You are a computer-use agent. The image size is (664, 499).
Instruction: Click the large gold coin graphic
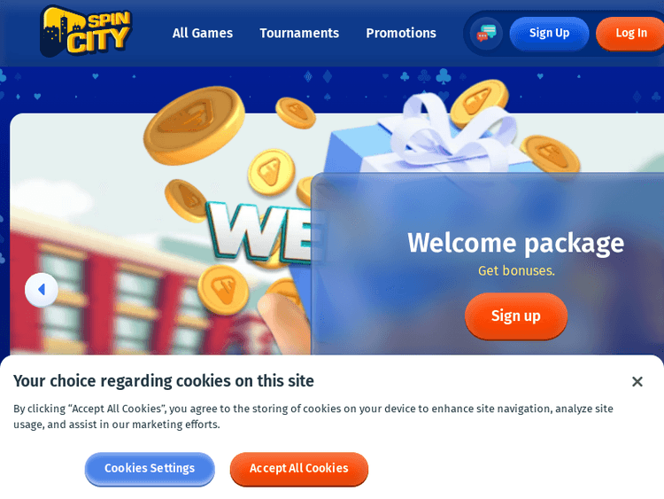(x=195, y=125)
